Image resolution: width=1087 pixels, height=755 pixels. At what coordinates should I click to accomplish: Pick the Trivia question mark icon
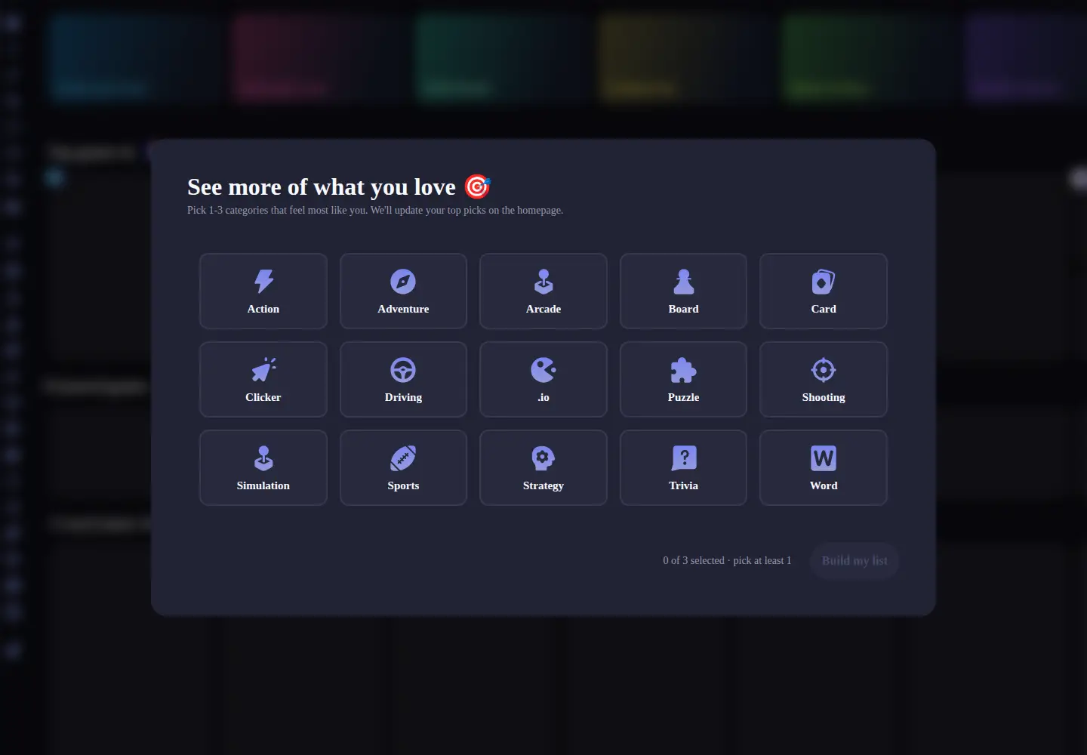click(684, 458)
